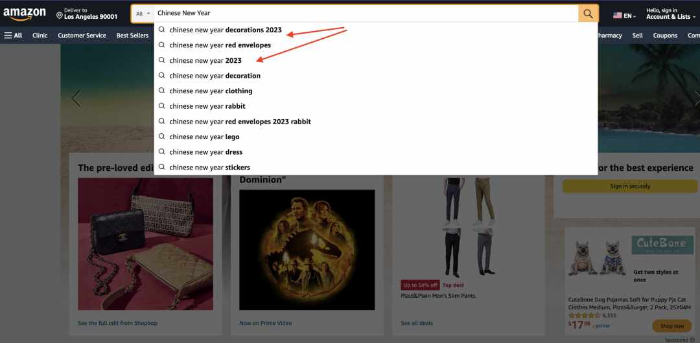The width and height of the screenshot is (700, 343).
Task: Open Best Sellers in navigation bar
Action: (x=132, y=35)
